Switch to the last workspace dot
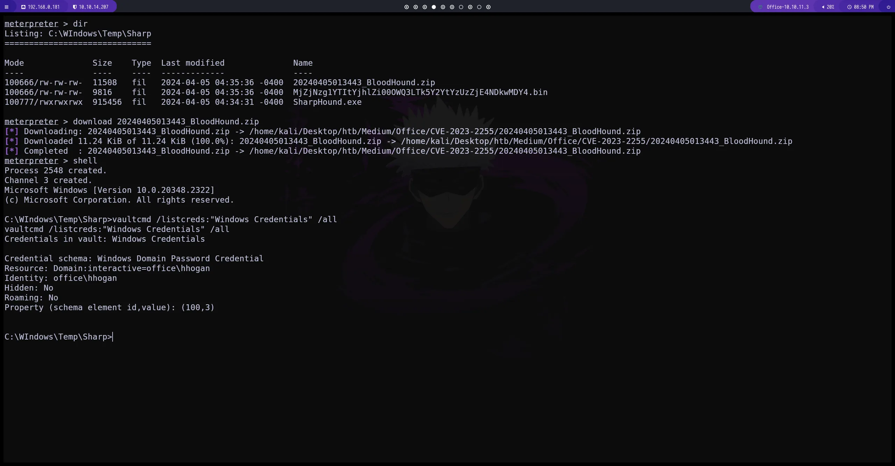Image resolution: width=895 pixels, height=466 pixels. [x=488, y=7]
